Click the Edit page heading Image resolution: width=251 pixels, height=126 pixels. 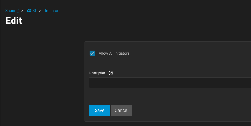click(x=14, y=21)
